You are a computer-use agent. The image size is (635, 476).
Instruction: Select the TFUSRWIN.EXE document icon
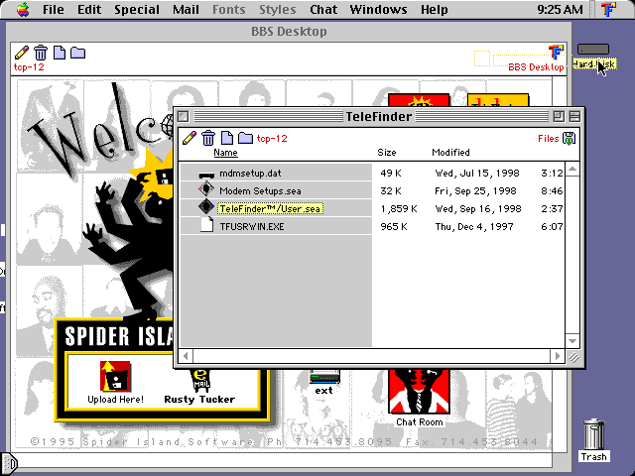click(x=207, y=225)
